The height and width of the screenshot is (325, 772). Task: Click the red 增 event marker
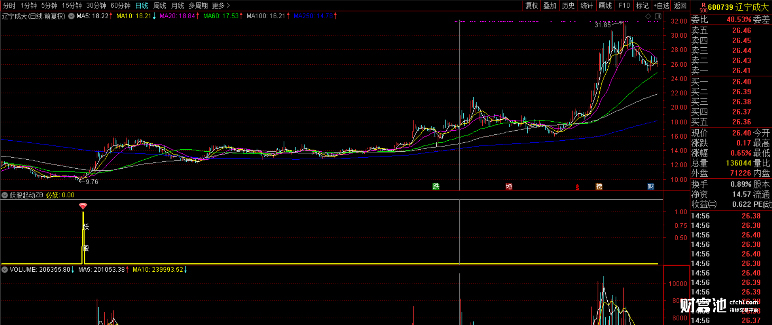click(x=509, y=186)
